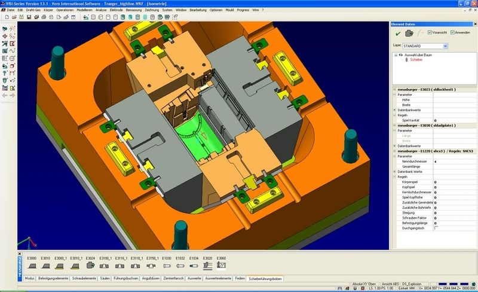
Task: Click the Nenndurchmesser value field
Action: tap(455, 162)
